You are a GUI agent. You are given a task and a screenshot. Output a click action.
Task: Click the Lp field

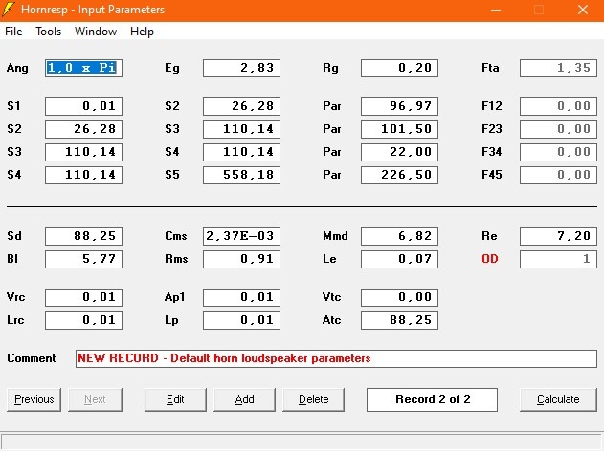(x=241, y=320)
